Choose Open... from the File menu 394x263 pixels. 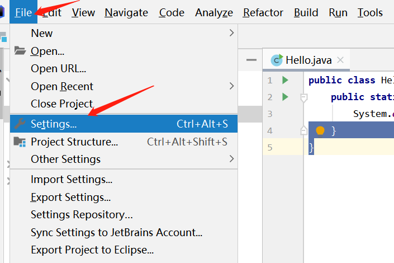[x=124, y=51]
